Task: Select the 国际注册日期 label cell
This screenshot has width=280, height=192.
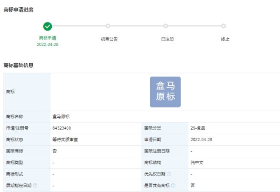Action: [x=165, y=151]
